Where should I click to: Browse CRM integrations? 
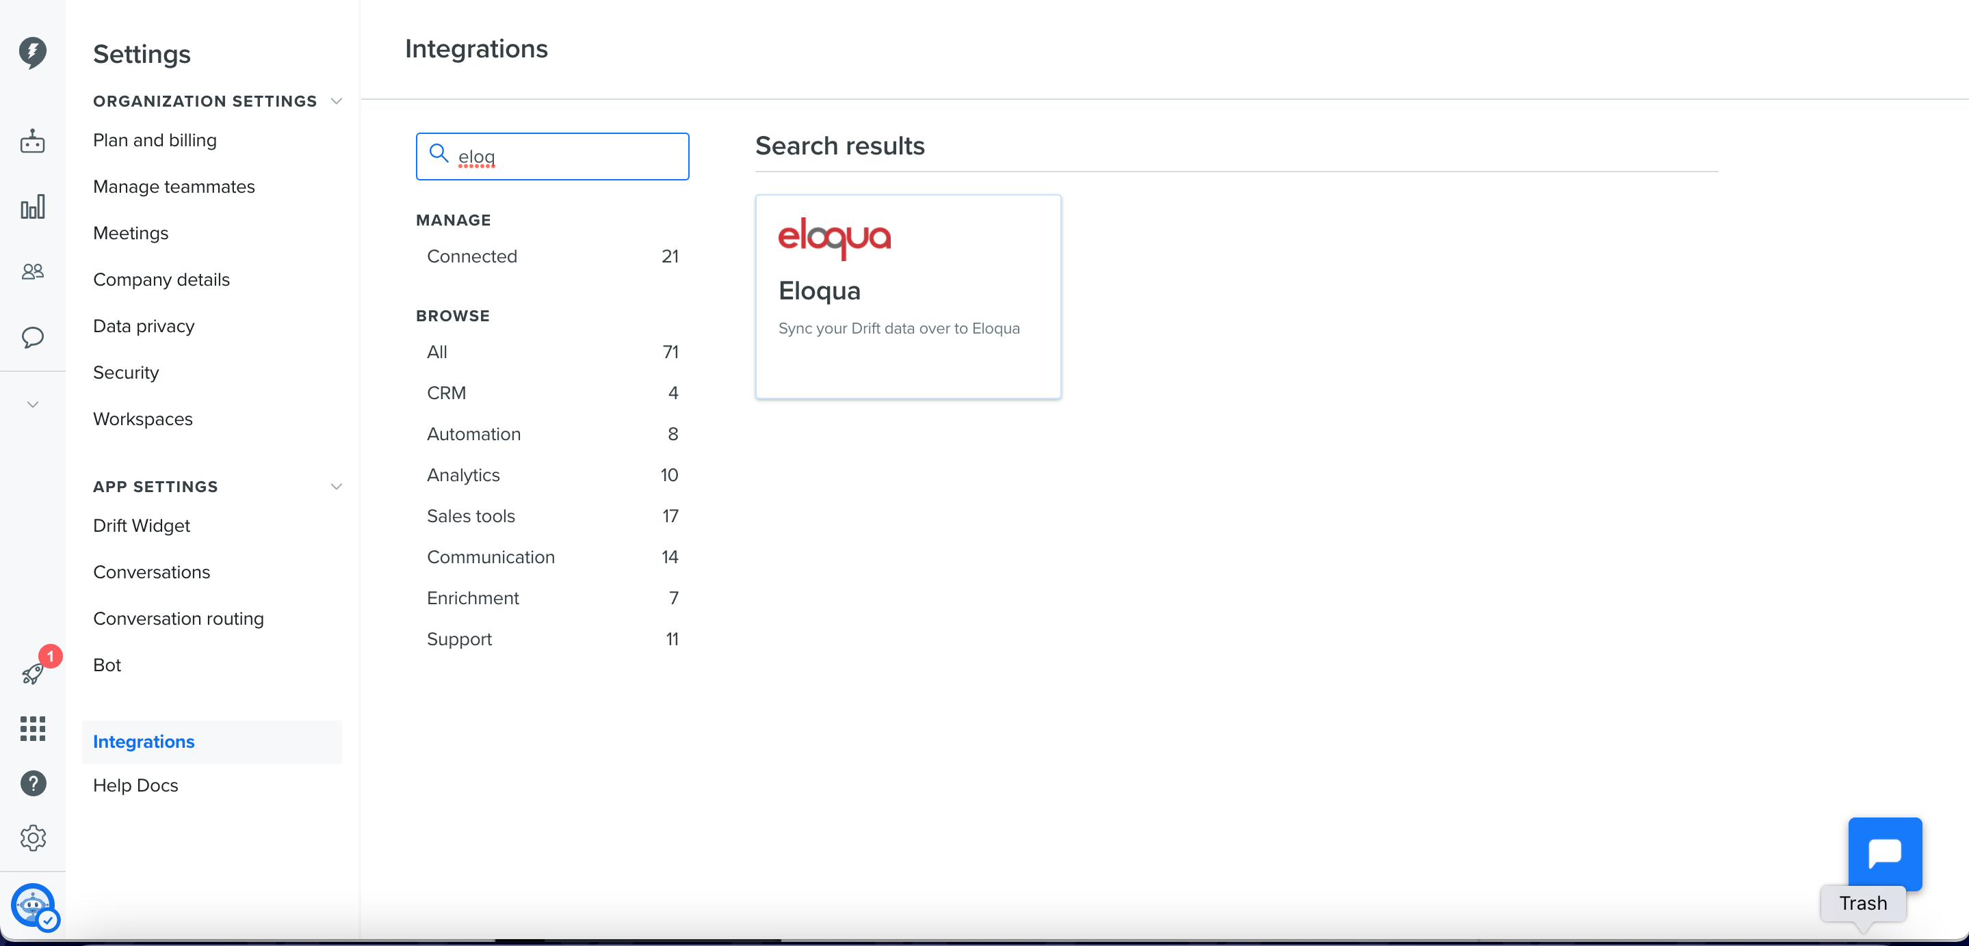(x=552, y=393)
